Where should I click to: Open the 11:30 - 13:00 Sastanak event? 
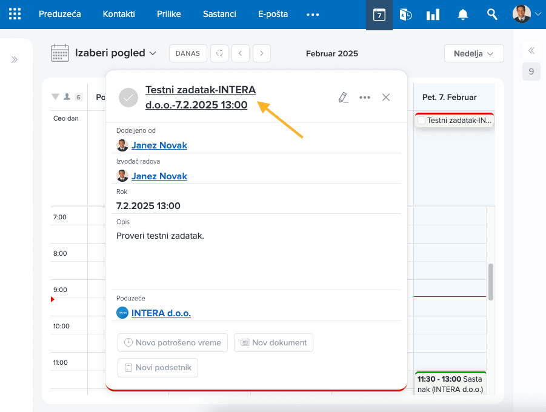450,384
